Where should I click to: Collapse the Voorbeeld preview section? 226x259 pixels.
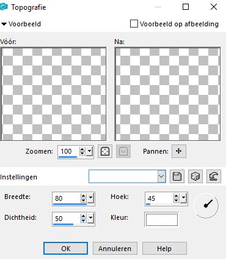4,24
